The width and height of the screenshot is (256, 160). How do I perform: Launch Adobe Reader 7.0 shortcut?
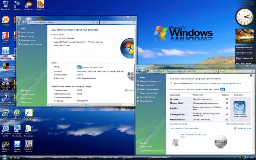(6, 38)
